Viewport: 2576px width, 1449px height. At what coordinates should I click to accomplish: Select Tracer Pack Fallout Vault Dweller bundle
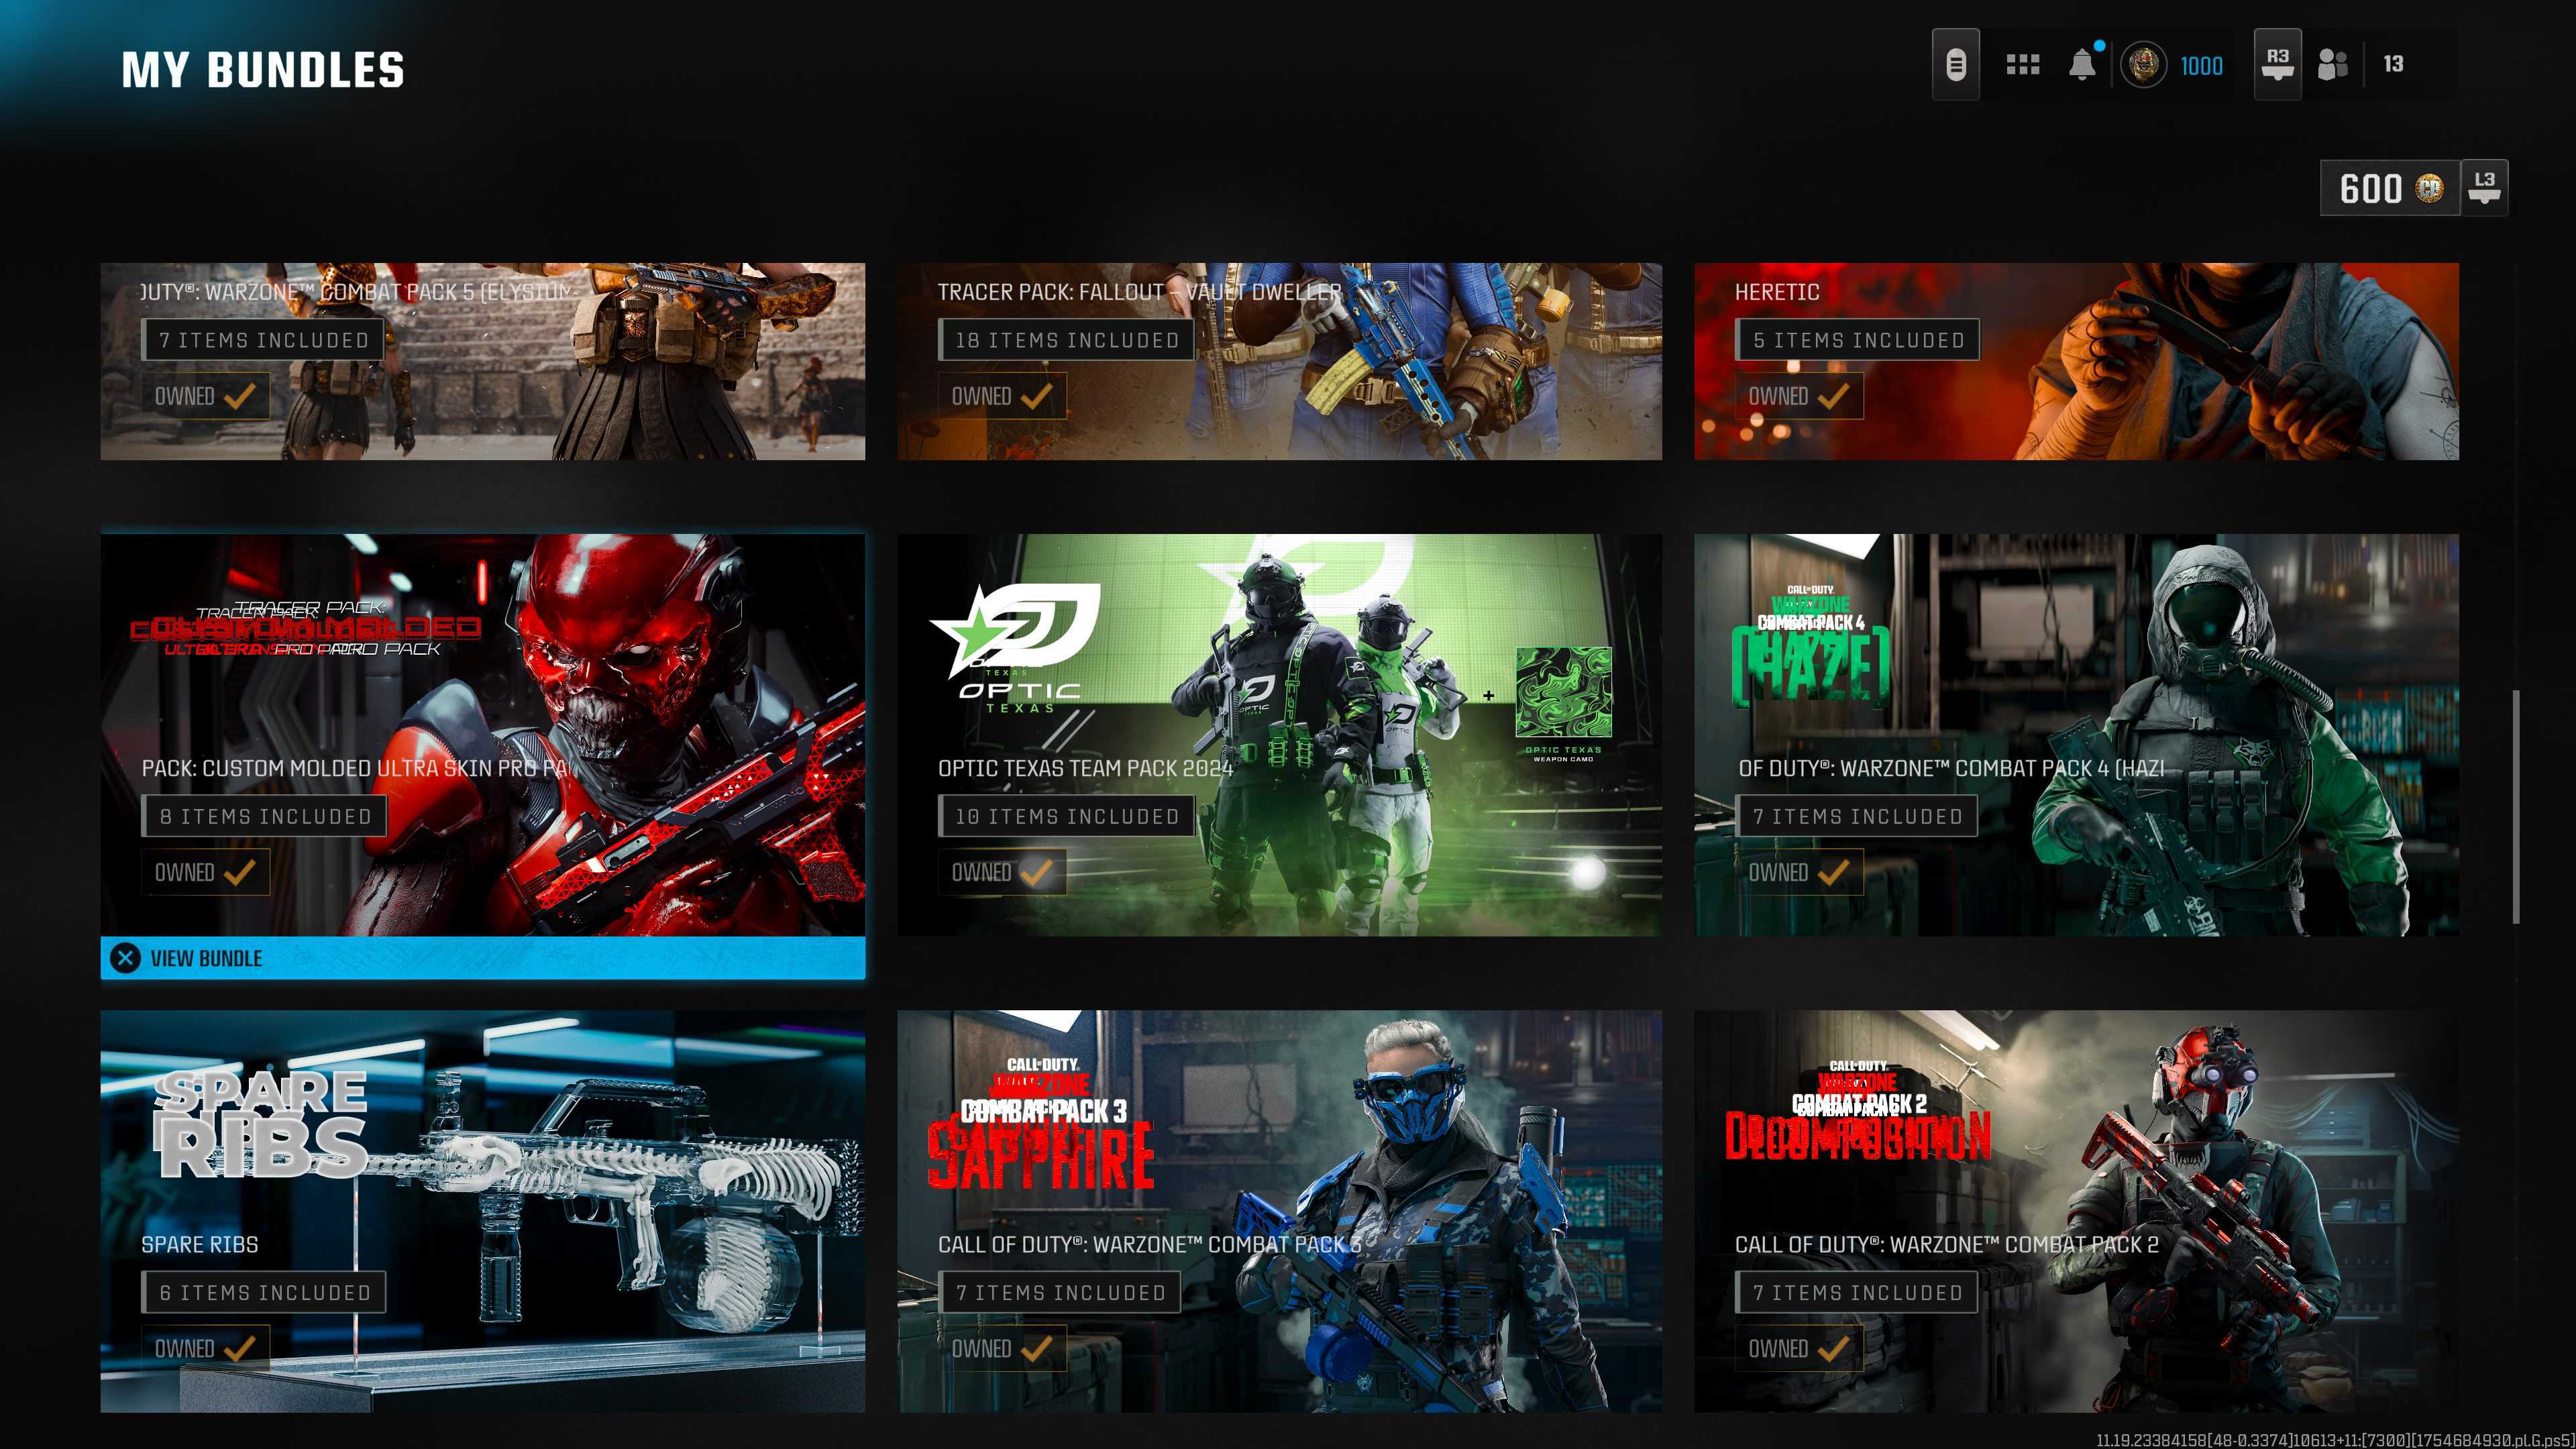[1279, 361]
